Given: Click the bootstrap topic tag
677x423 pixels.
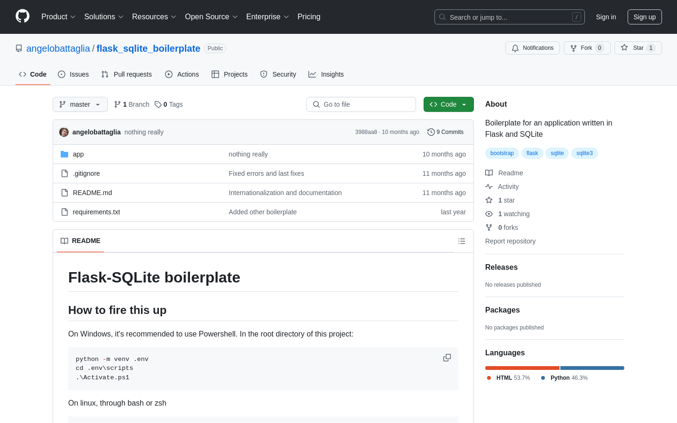Looking at the screenshot, I should point(502,153).
